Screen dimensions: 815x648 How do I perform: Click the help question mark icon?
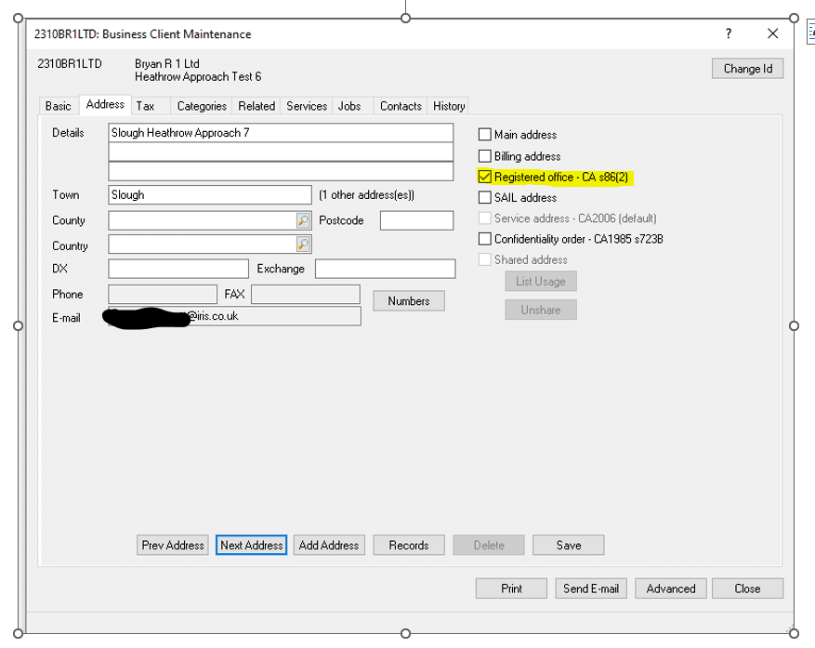pyautogui.click(x=729, y=33)
